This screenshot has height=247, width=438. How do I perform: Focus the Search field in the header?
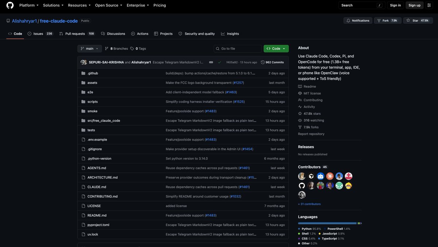362,5
